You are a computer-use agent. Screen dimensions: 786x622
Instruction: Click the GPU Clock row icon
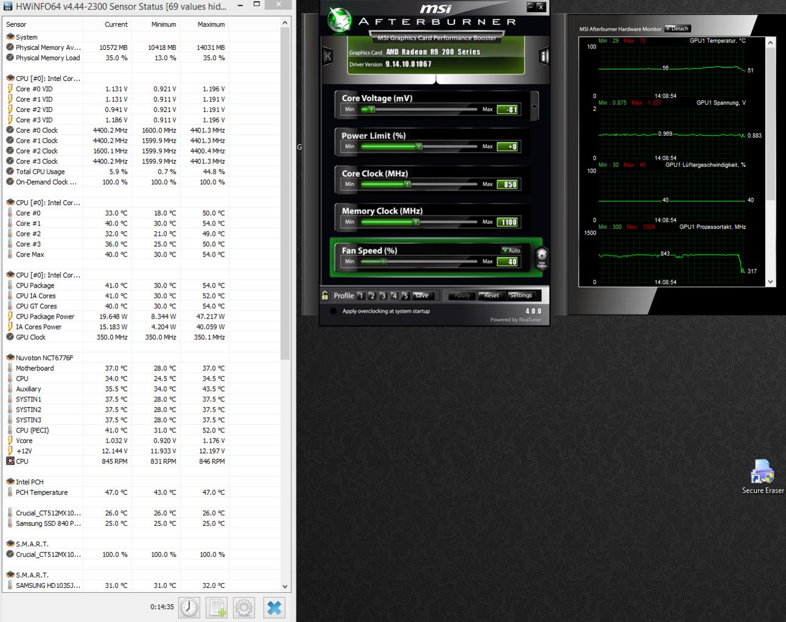[10, 337]
